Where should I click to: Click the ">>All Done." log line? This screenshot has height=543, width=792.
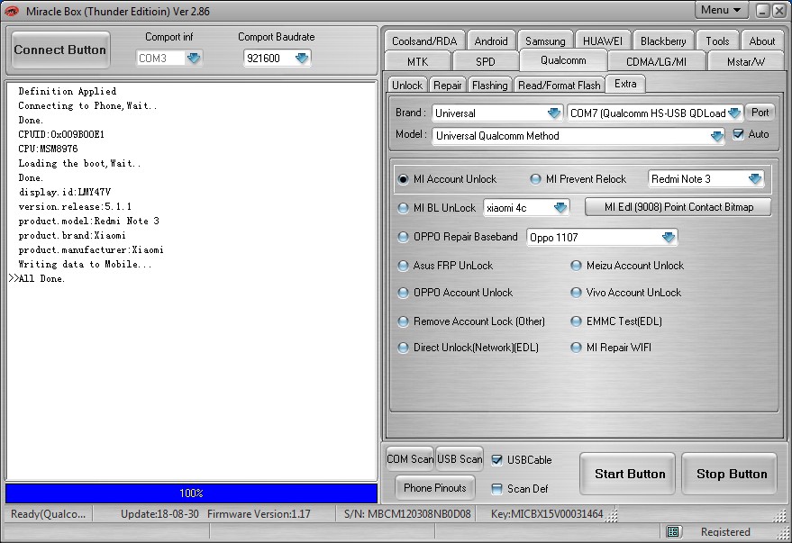pyautogui.click(x=37, y=278)
